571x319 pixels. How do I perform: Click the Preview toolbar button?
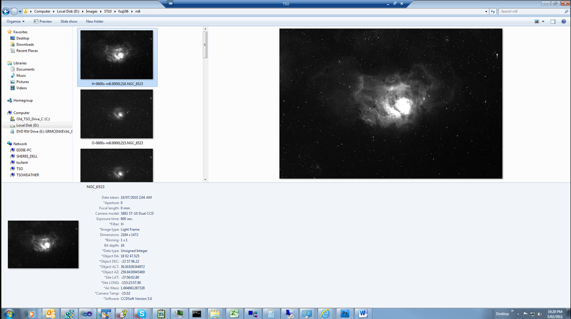[42, 22]
